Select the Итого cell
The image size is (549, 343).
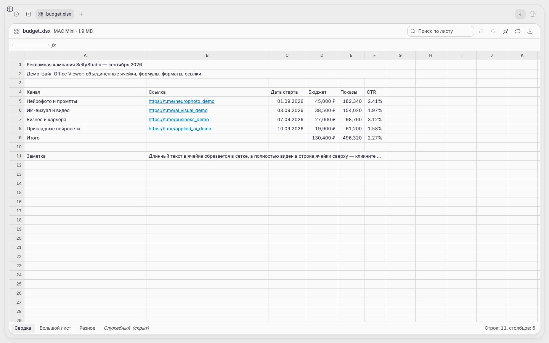[85, 138]
